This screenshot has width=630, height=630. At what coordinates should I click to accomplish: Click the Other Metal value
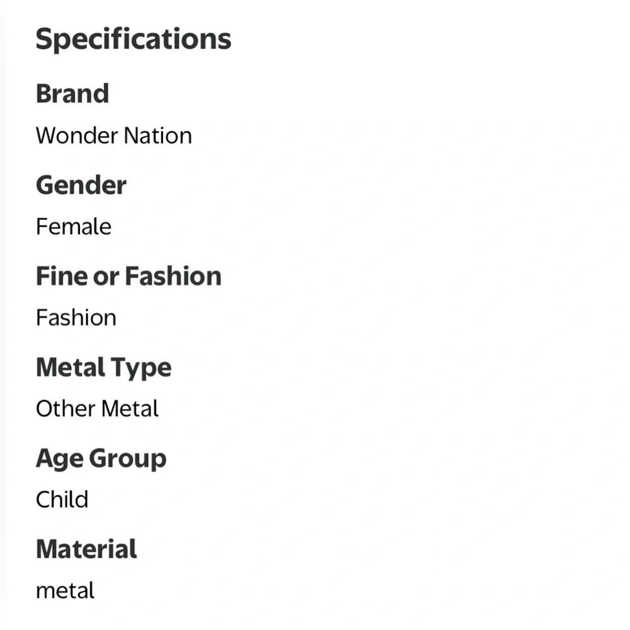coord(97,409)
